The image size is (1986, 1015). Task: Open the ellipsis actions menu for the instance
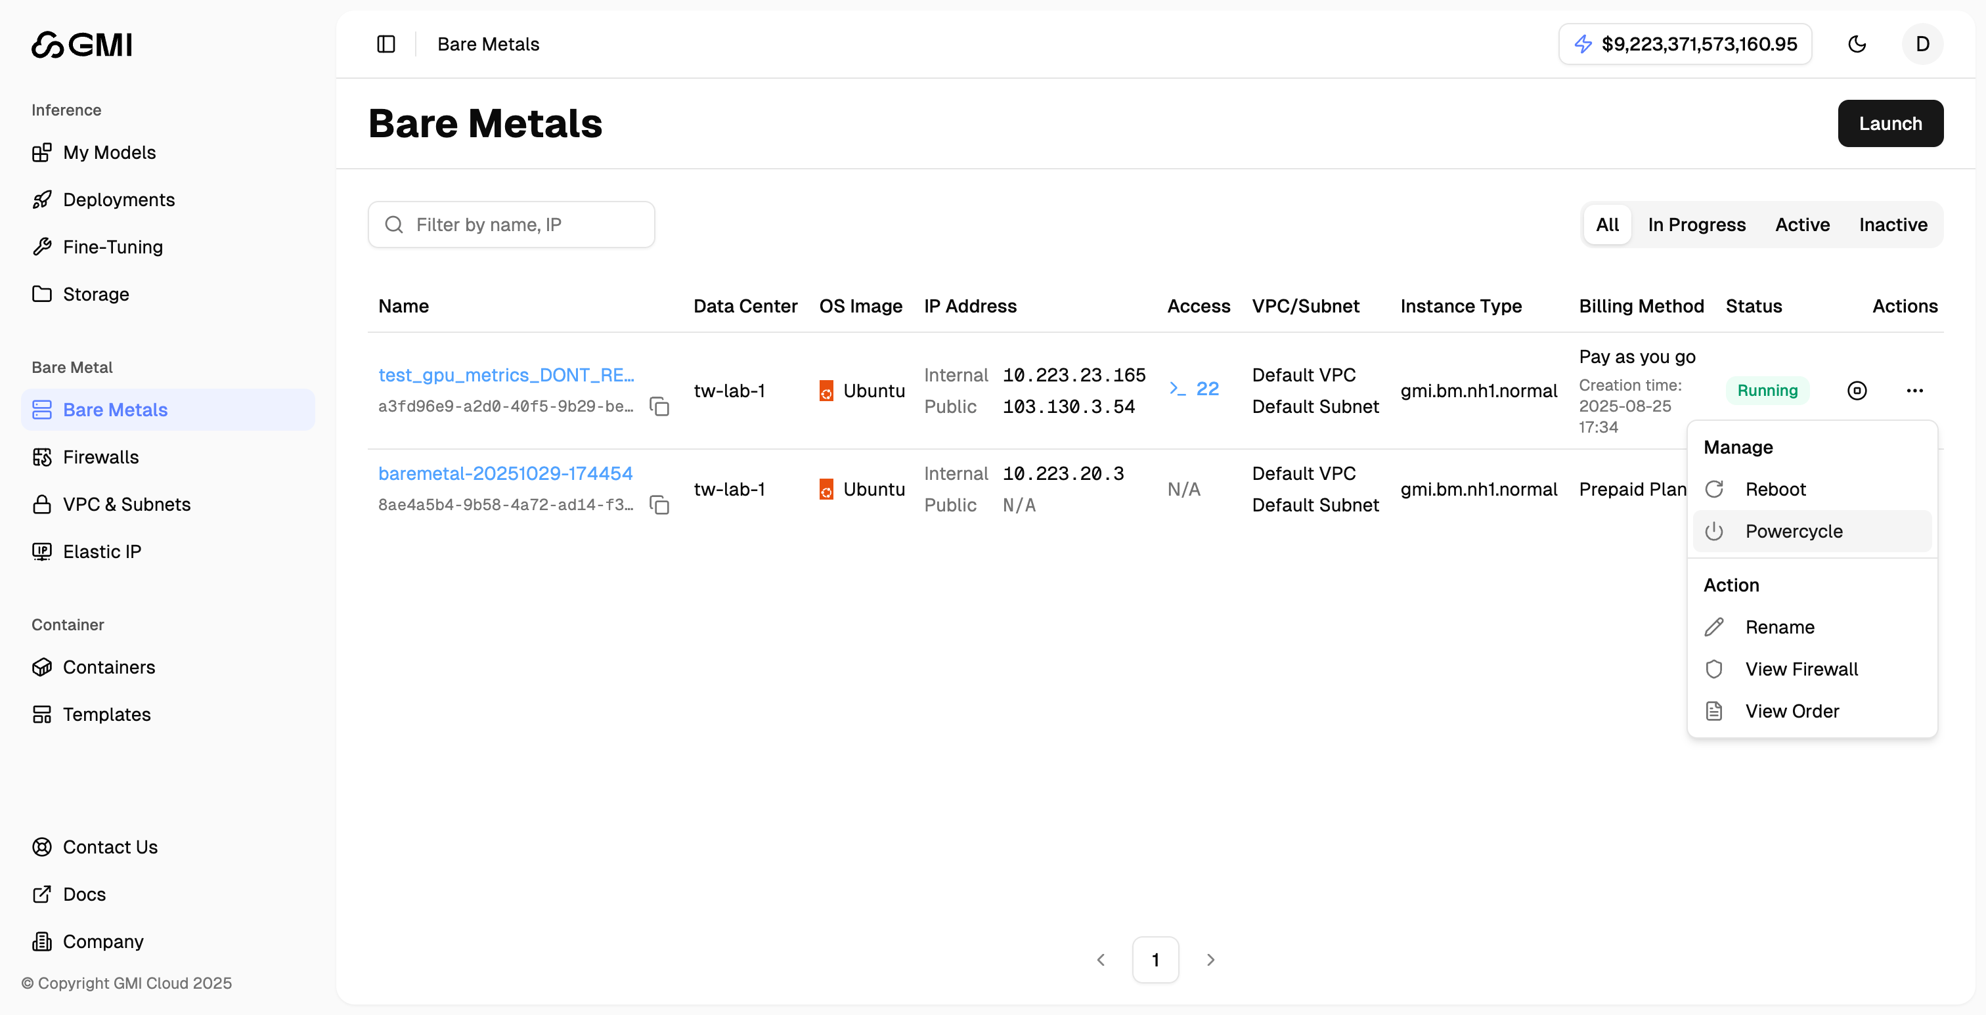tap(1915, 390)
